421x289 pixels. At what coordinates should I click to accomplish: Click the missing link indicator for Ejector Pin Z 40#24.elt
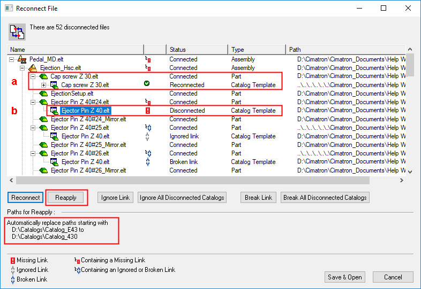[148, 102]
